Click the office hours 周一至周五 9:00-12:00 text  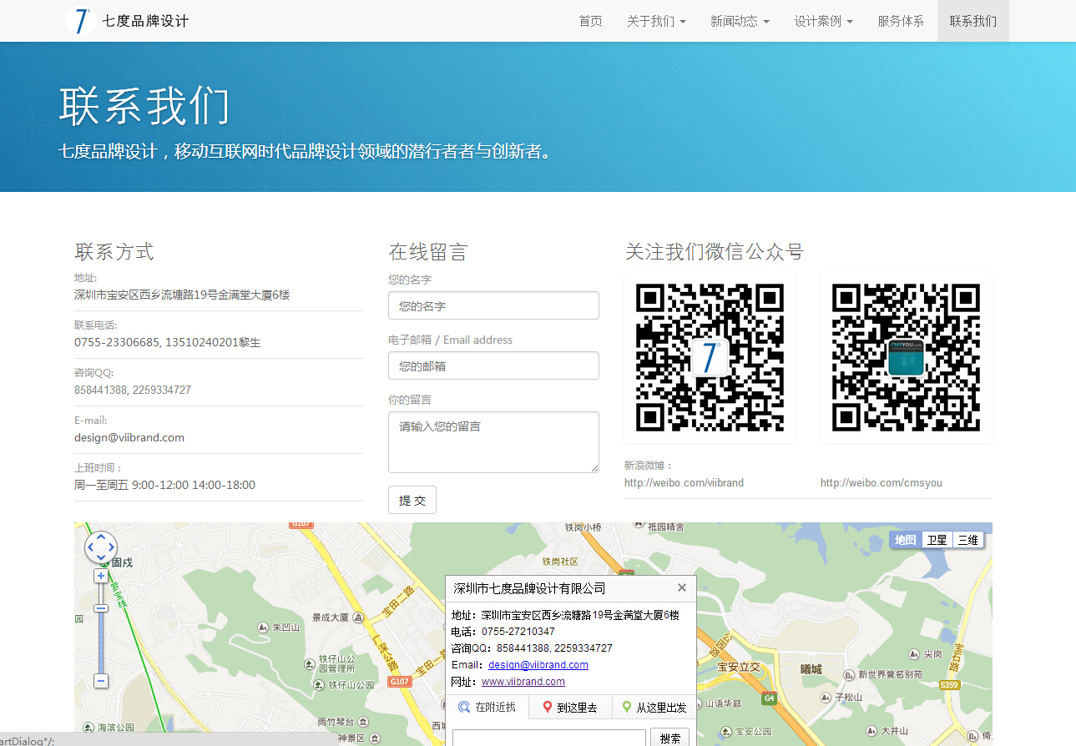[164, 485]
